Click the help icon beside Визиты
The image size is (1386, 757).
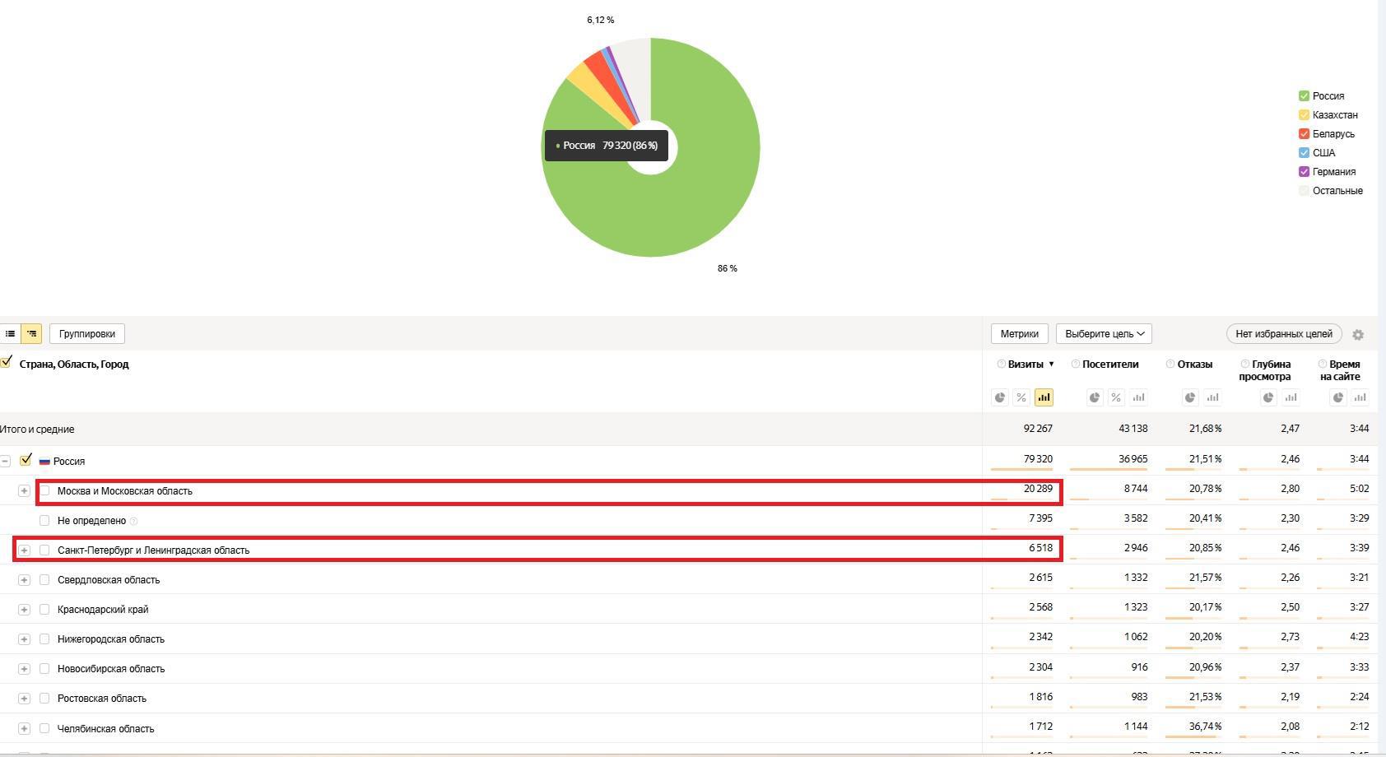click(x=1001, y=364)
